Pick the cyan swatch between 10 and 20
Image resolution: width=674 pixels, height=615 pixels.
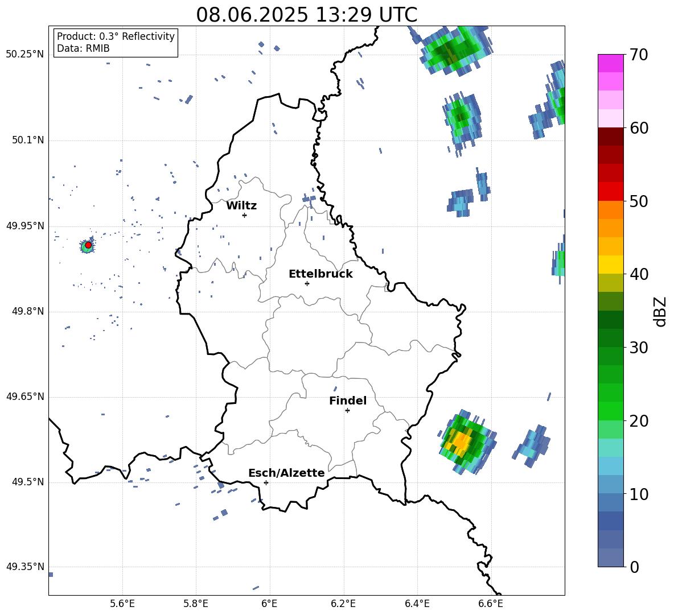click(x=611, y=466)
